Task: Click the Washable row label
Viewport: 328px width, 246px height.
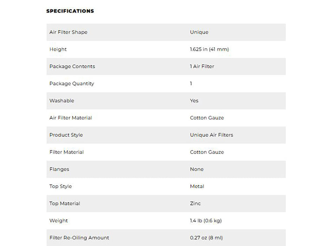Action: [62, 101]
